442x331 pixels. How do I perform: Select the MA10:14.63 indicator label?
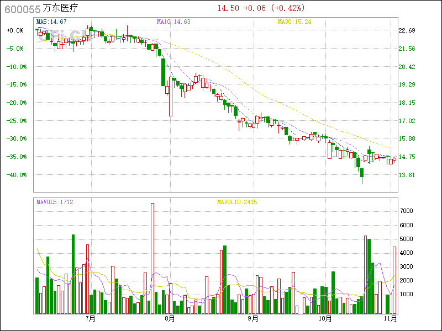[173, 22]
